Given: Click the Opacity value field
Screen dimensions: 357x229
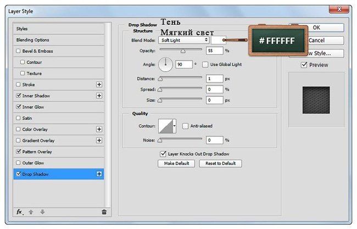Looking at the screenshot, I should click(214, 51).
